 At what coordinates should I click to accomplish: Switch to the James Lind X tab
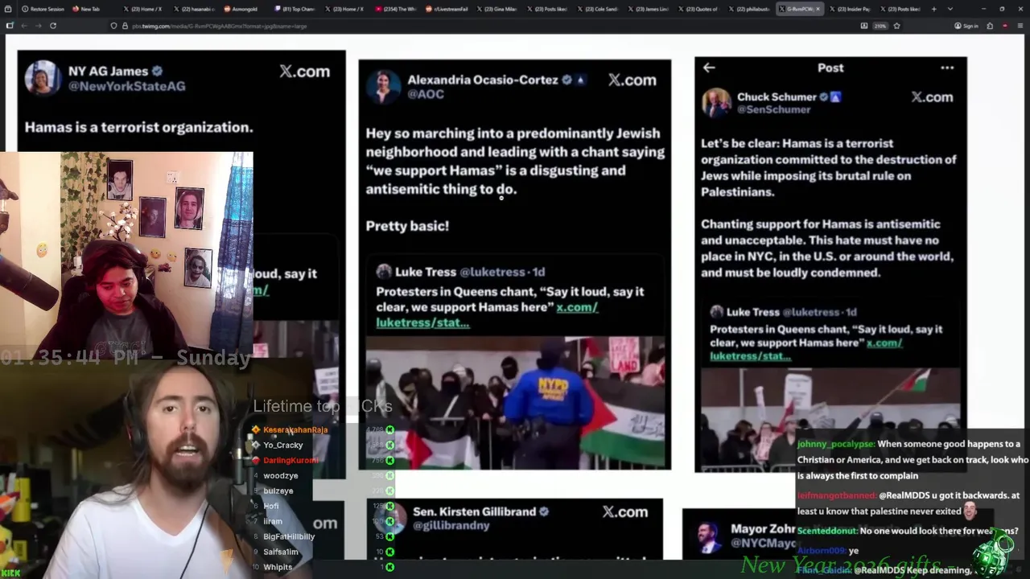(648, 9)
